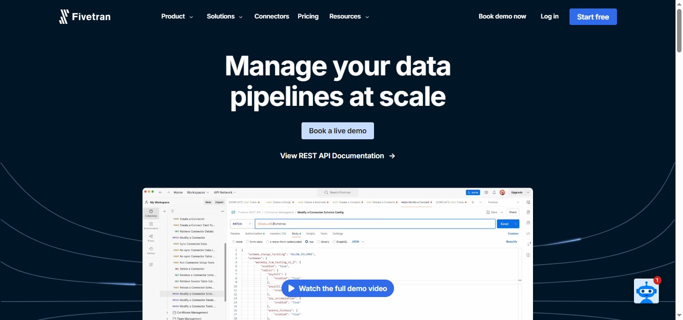Switch to the Headers tab
683x320 pixels.
click(278, 234)
